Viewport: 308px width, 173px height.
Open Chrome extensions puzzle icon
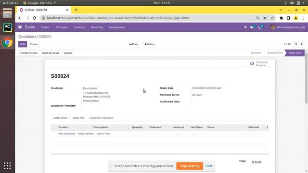point(281,18)
